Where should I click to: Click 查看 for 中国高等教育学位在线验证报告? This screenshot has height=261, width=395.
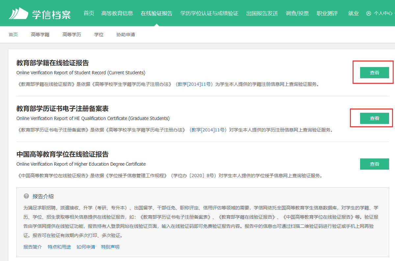375,164
